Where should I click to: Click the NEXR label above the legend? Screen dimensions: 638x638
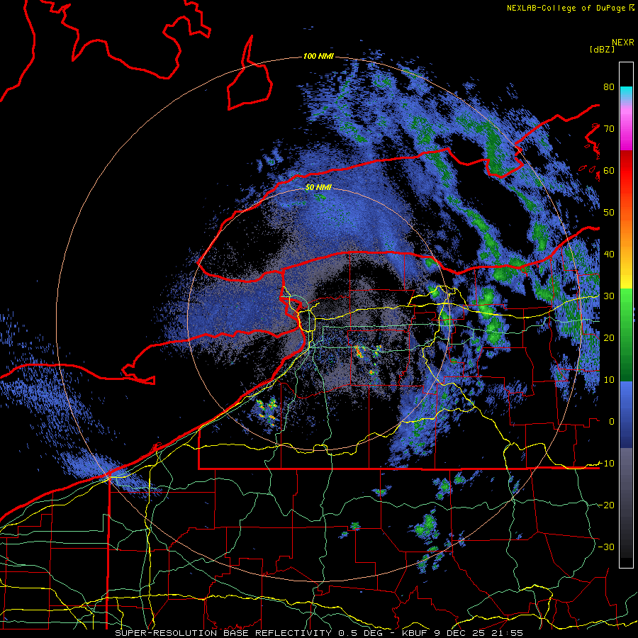coord(623,43)
